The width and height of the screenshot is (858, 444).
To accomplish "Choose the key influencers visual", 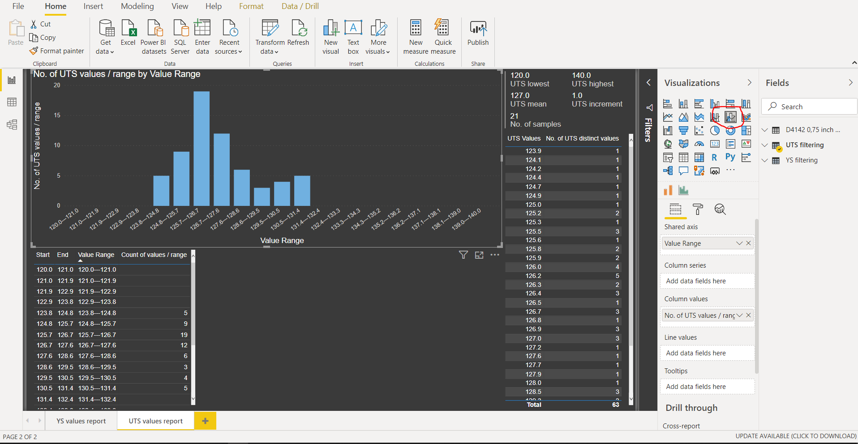I will [x=746, y=158].
